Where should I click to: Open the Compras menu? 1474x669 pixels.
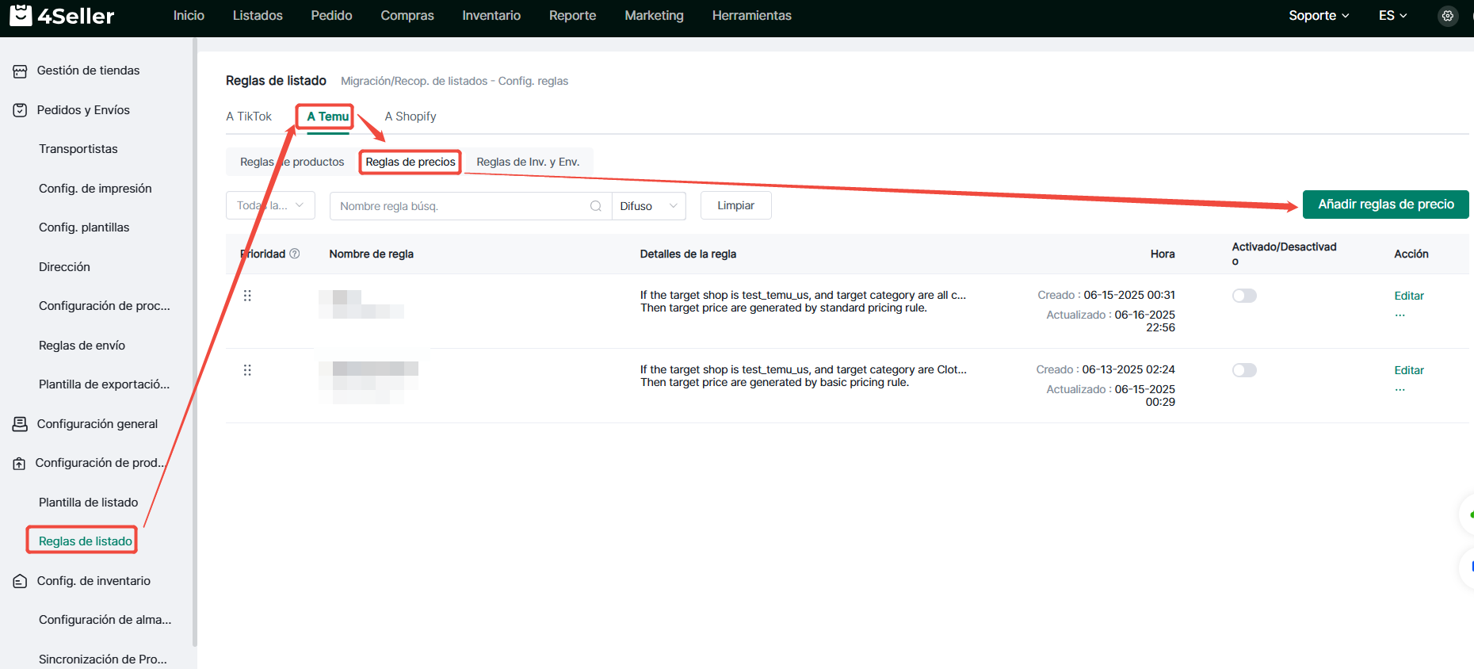click(x=407, y=16)
